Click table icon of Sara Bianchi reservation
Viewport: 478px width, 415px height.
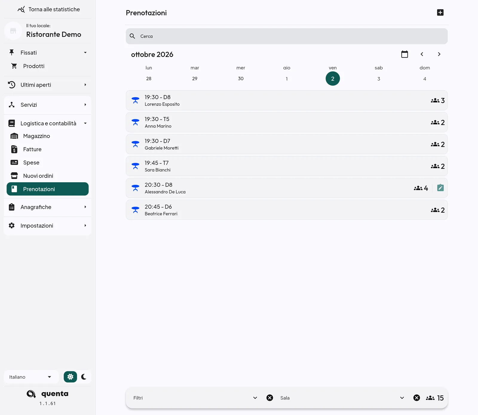(x=135, y=166)
